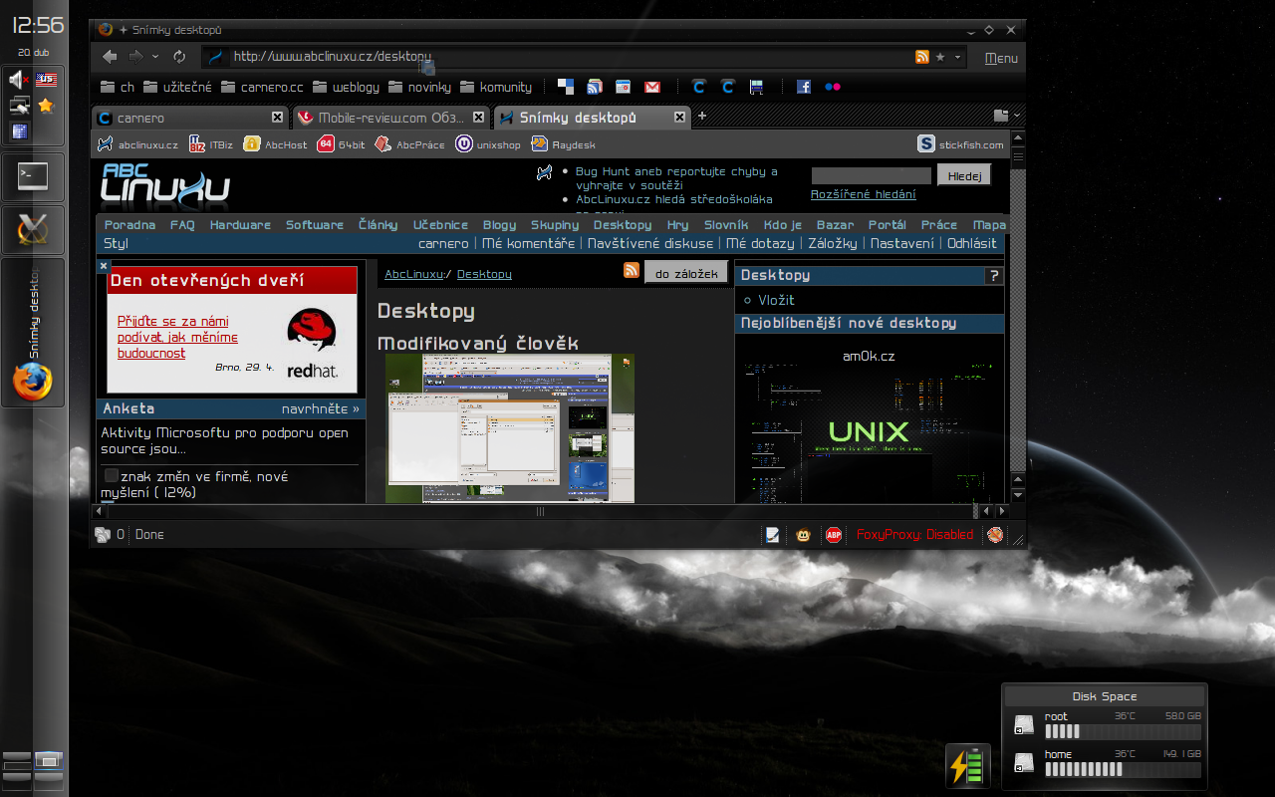Click the X crossed-tools launcher icon
The height and width of the screenshot is (797, 1275).
click(33, 230)
